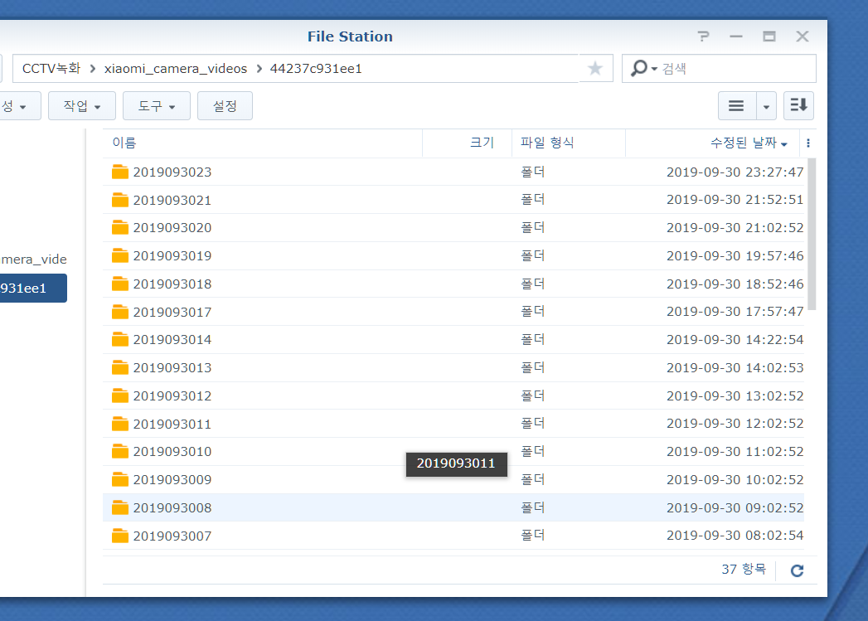Viewport: 868px width, 621px height.
Task: Select folder name 2019093007
Action: click(172, 536)
